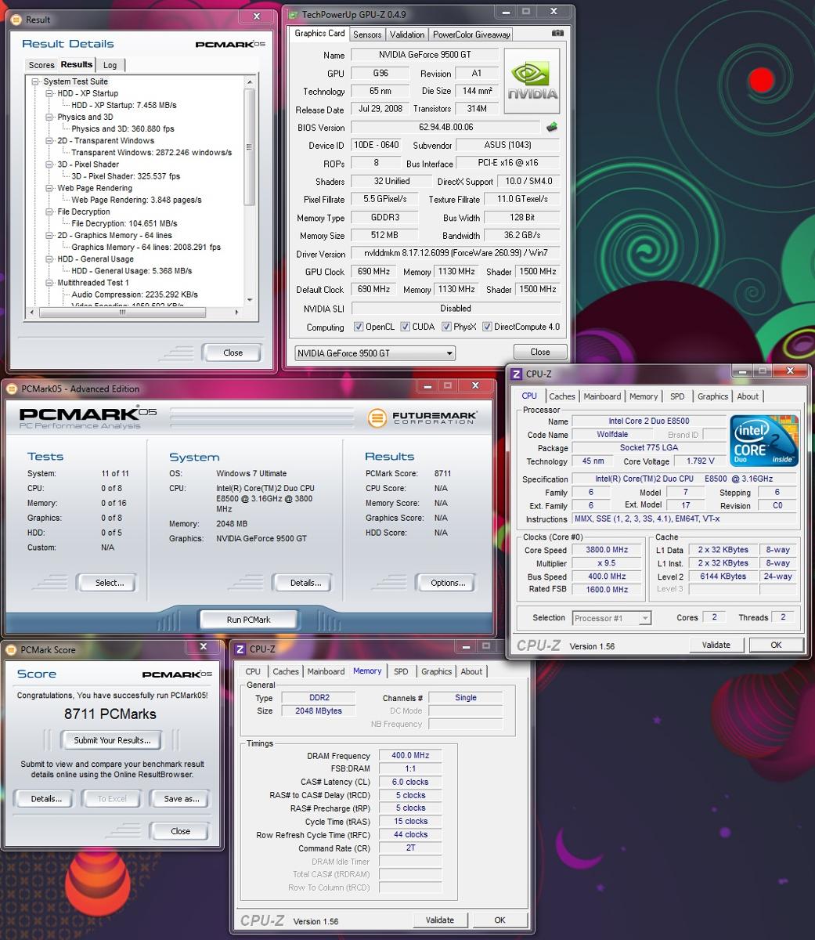Viewport: 815px width, 940px height.
Task: Open the SPD tab in the CPU-Z memory window
Action: click(401, 671)
